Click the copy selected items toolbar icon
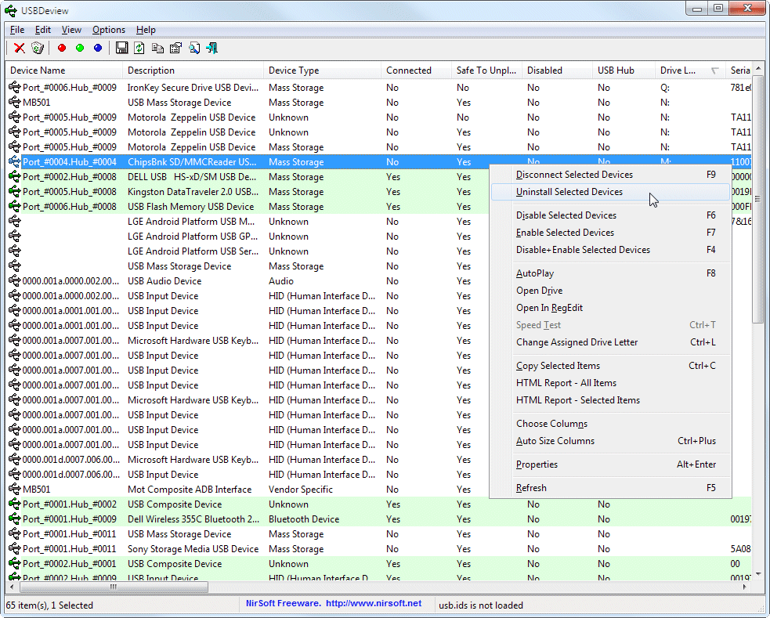This screenshot has width=770, height=618. pos(157,48)
